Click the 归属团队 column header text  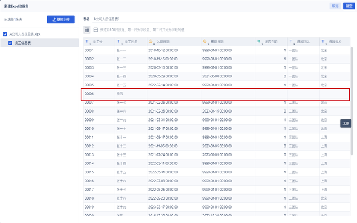point(303,42)
